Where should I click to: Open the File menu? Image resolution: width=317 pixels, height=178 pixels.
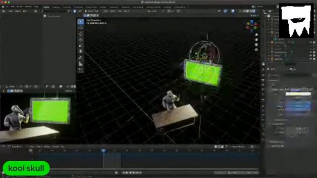coord(7,6)
